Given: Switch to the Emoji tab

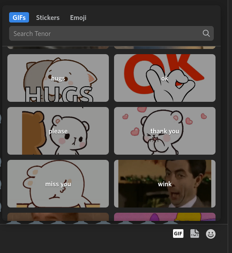Looking at the screenshot, I should pyautogui.click(x=78, y=17).
